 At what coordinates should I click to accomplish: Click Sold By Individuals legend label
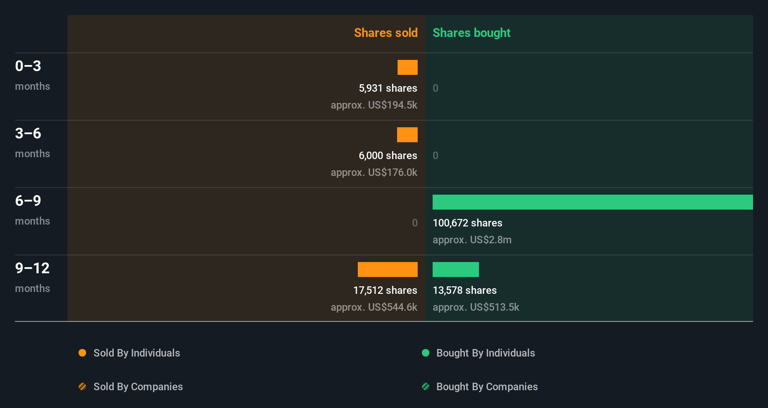[137, 353]
